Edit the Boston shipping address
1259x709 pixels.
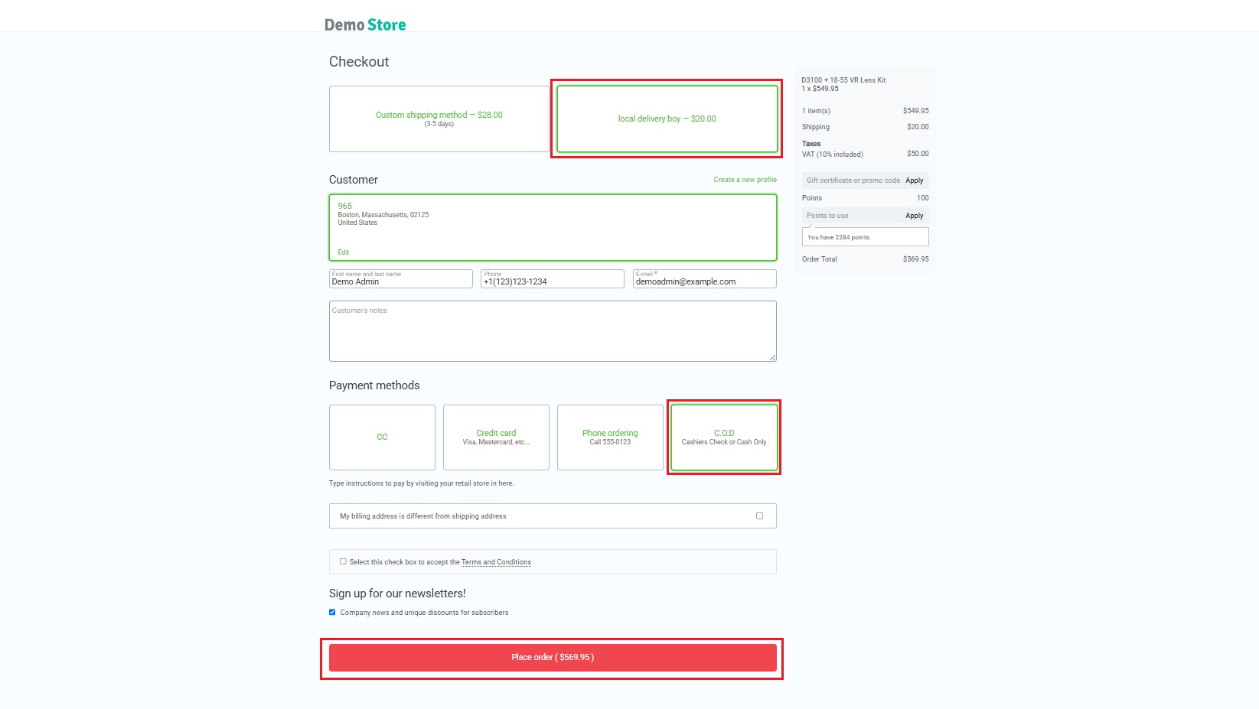pyautogui.click(x=344, y=252)
